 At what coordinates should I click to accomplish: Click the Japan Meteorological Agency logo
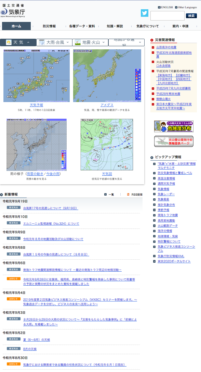[x=13, y=11]
